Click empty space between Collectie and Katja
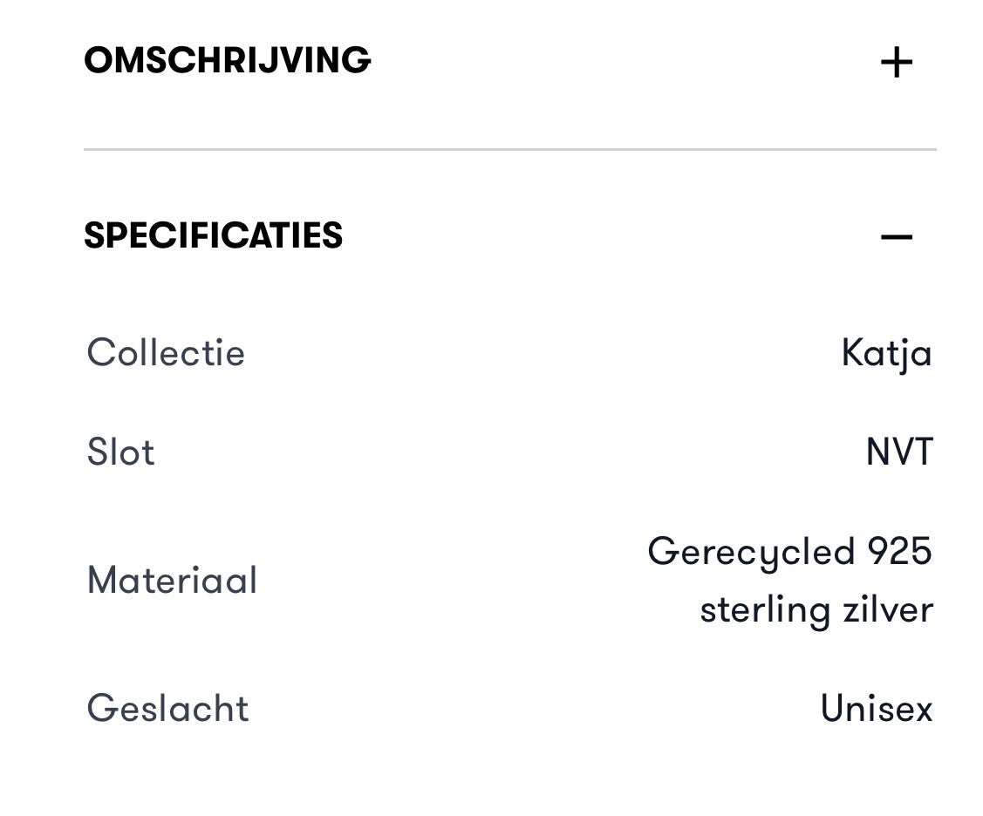Viewport: 983px width, 816px height. coord(541,353)
